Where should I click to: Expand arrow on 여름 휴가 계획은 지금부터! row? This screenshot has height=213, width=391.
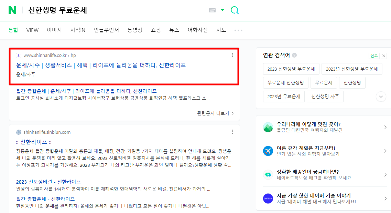click(x=385, y=151)
